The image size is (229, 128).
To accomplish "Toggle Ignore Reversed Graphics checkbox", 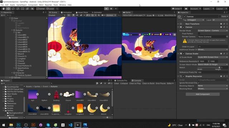I will pos(199,83).
